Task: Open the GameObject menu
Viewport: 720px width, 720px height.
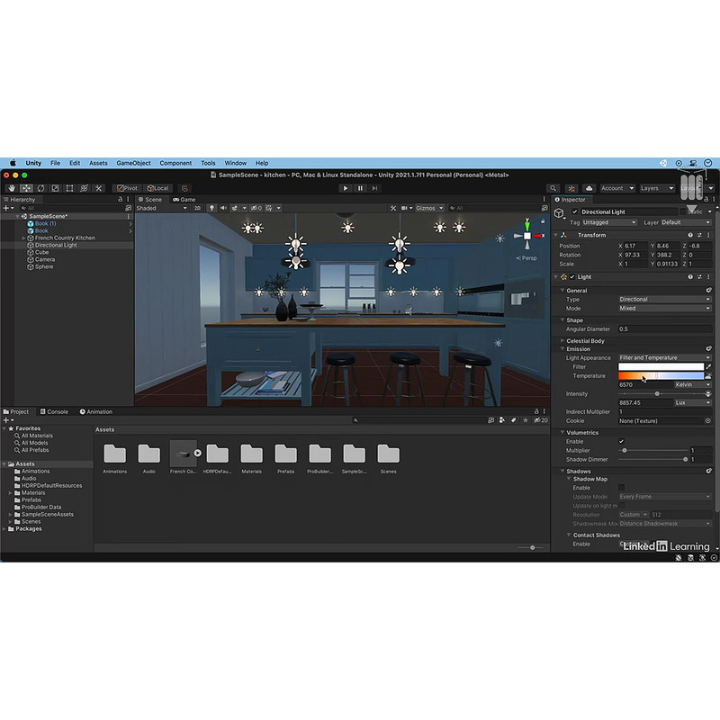Action: point(133,163)
